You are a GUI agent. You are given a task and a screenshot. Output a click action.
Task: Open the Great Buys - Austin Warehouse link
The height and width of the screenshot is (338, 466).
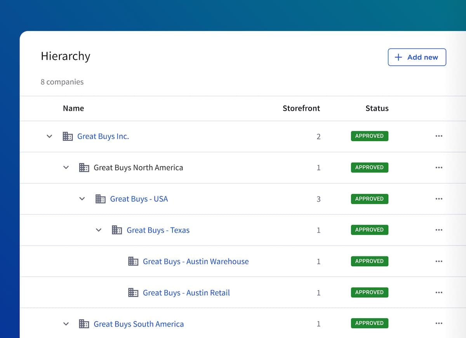pyautogui.click(x=196, y=261)
